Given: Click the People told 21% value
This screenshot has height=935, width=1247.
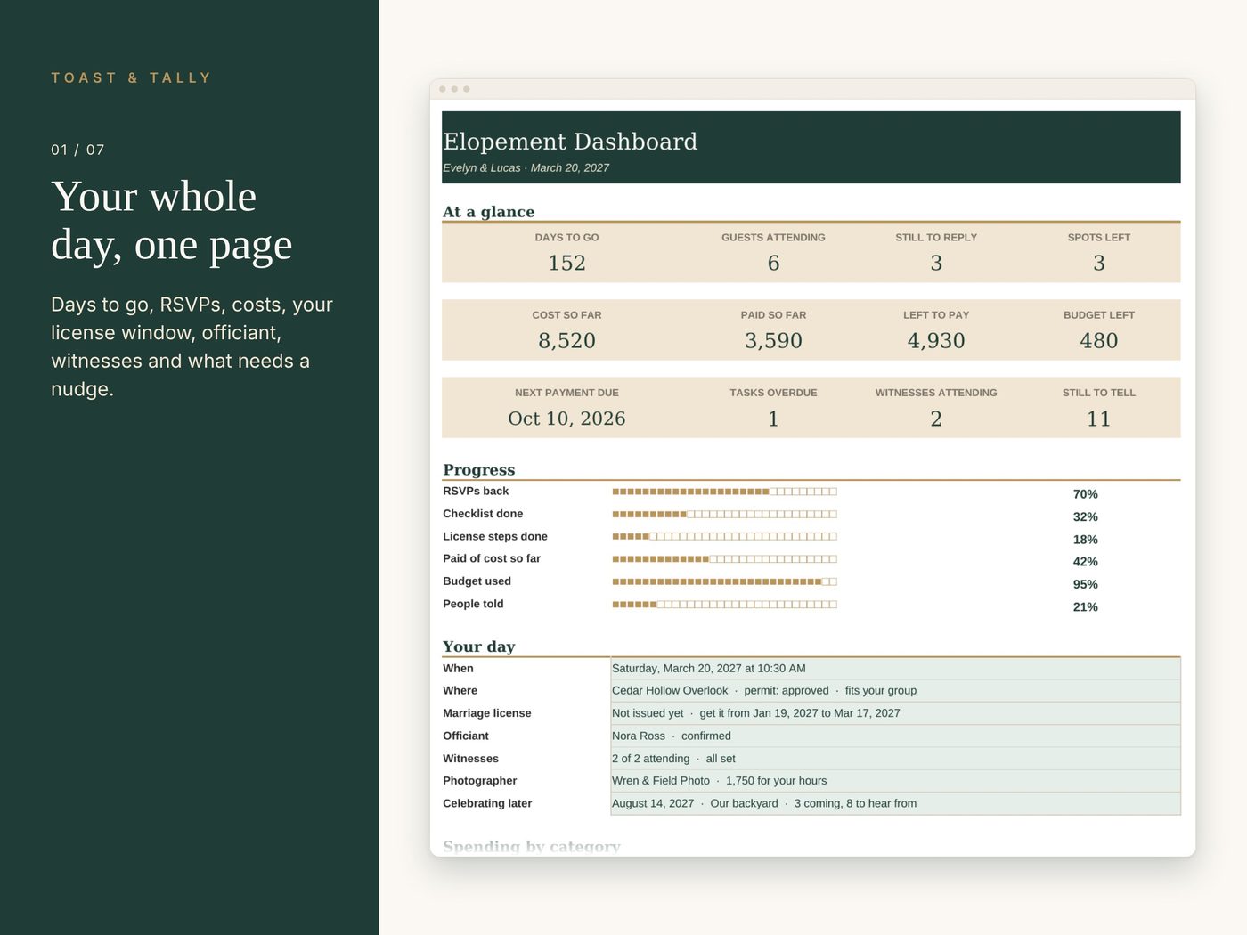Looking at the screenshot, I should click(x=1085, y=607).
